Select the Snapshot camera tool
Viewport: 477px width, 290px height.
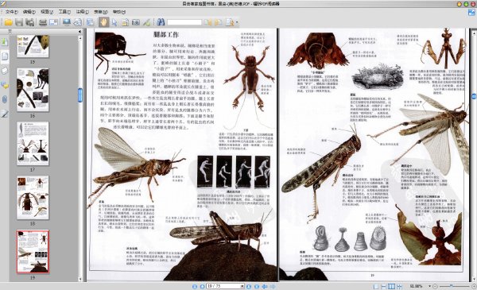click(136, 22)
